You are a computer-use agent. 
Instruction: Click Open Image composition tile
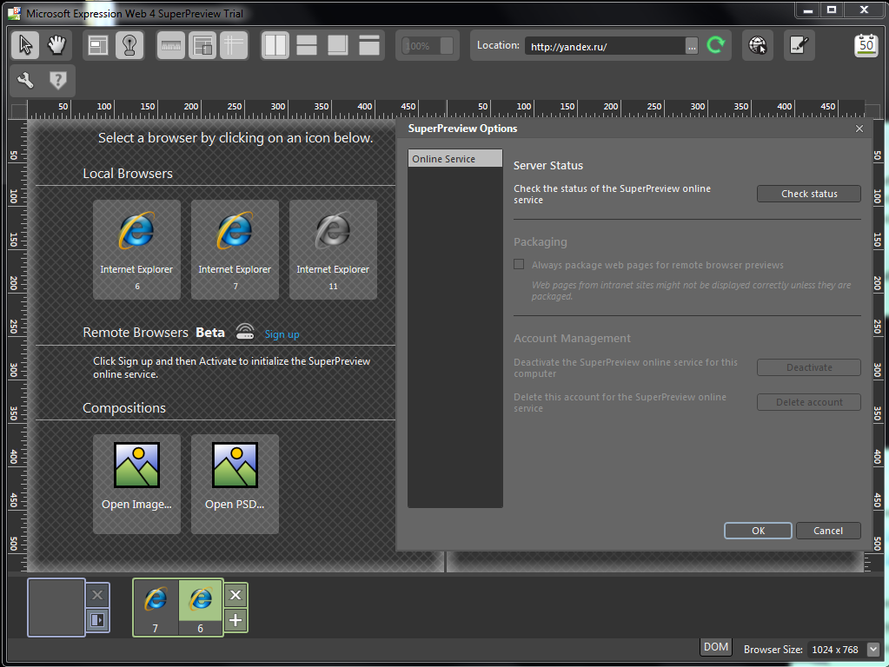pos(136,484)
